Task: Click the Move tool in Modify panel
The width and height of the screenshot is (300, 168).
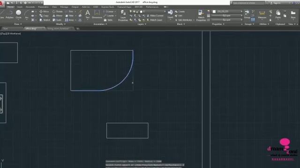Action: 44,12
